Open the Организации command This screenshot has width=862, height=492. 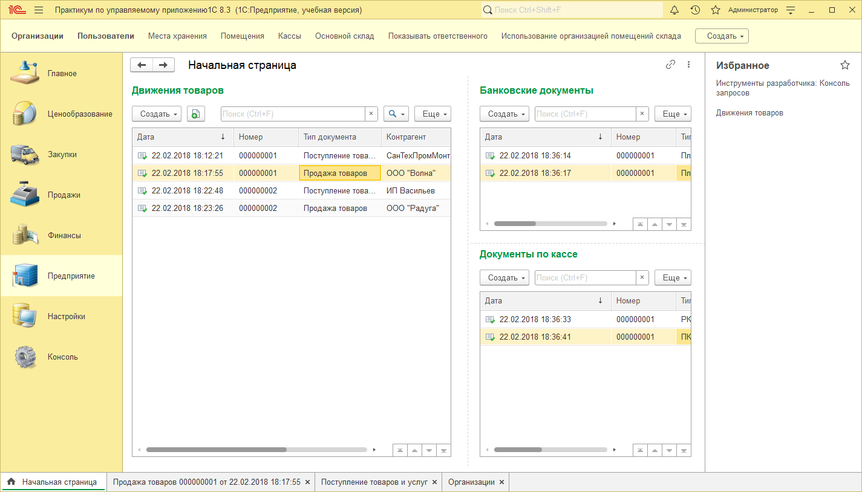(x=38, y=36)
